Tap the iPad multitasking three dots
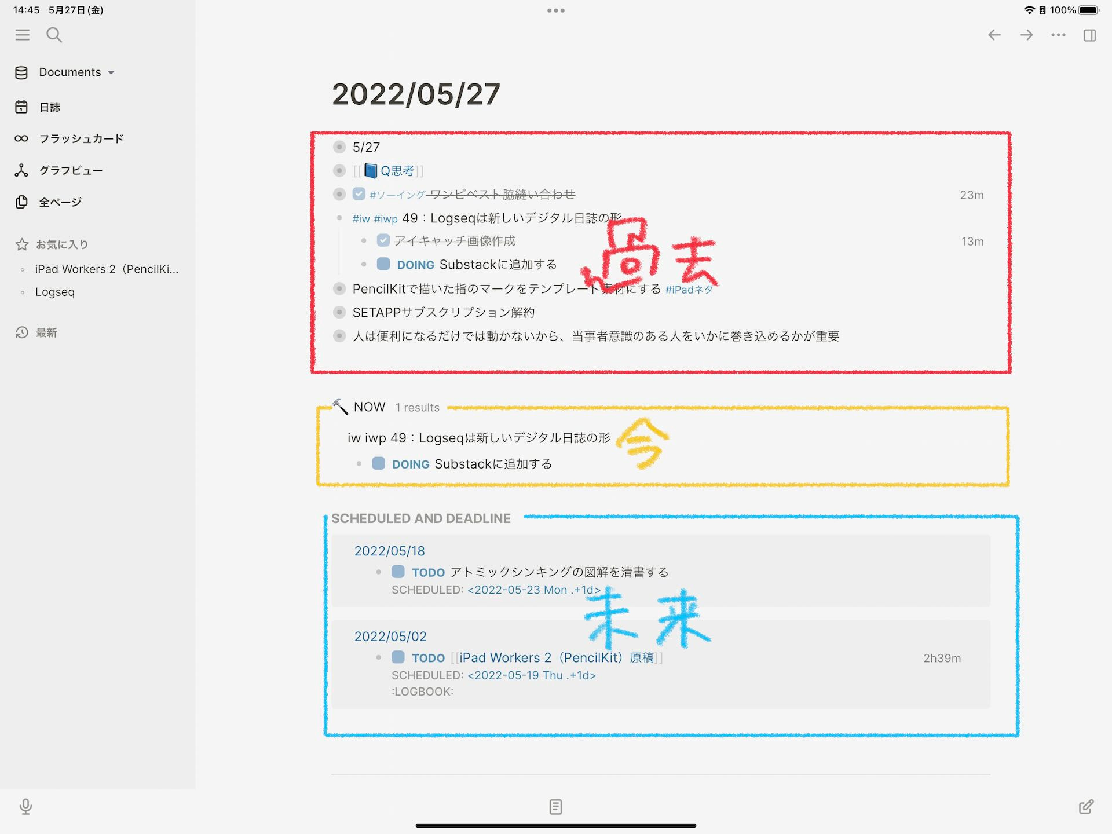The image size is (1112, 834). 556,10
